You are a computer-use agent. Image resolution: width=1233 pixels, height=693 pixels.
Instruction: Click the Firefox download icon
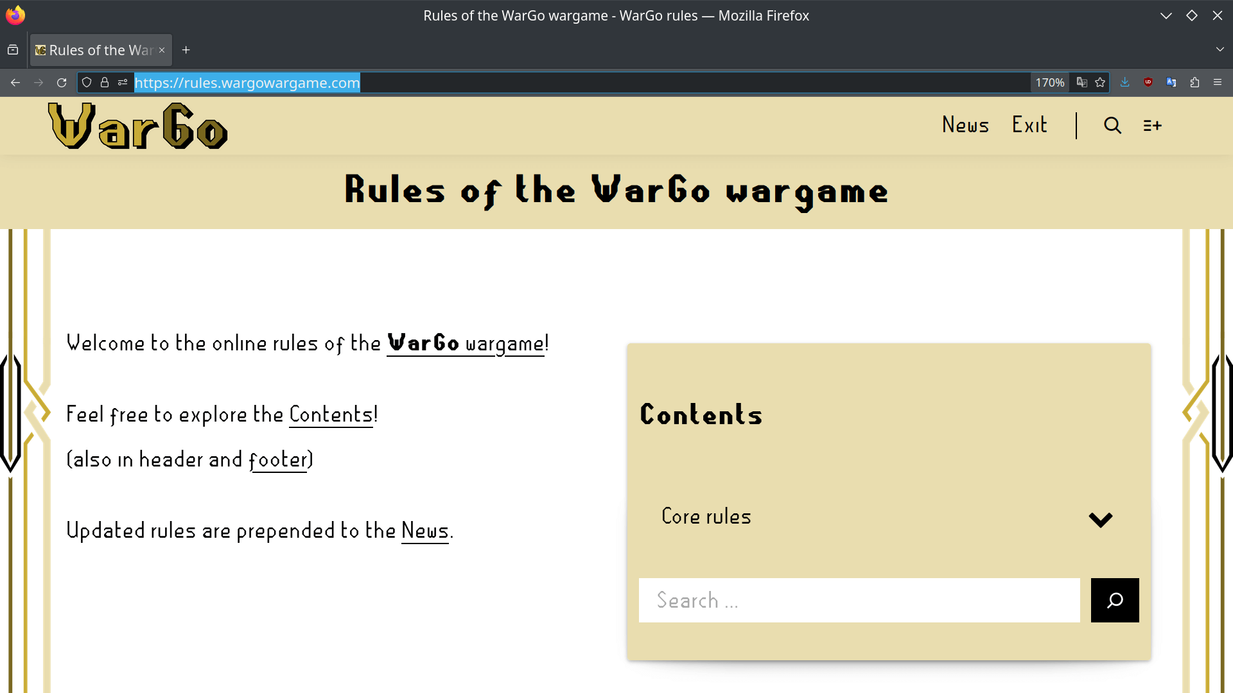click(1124, 82)
